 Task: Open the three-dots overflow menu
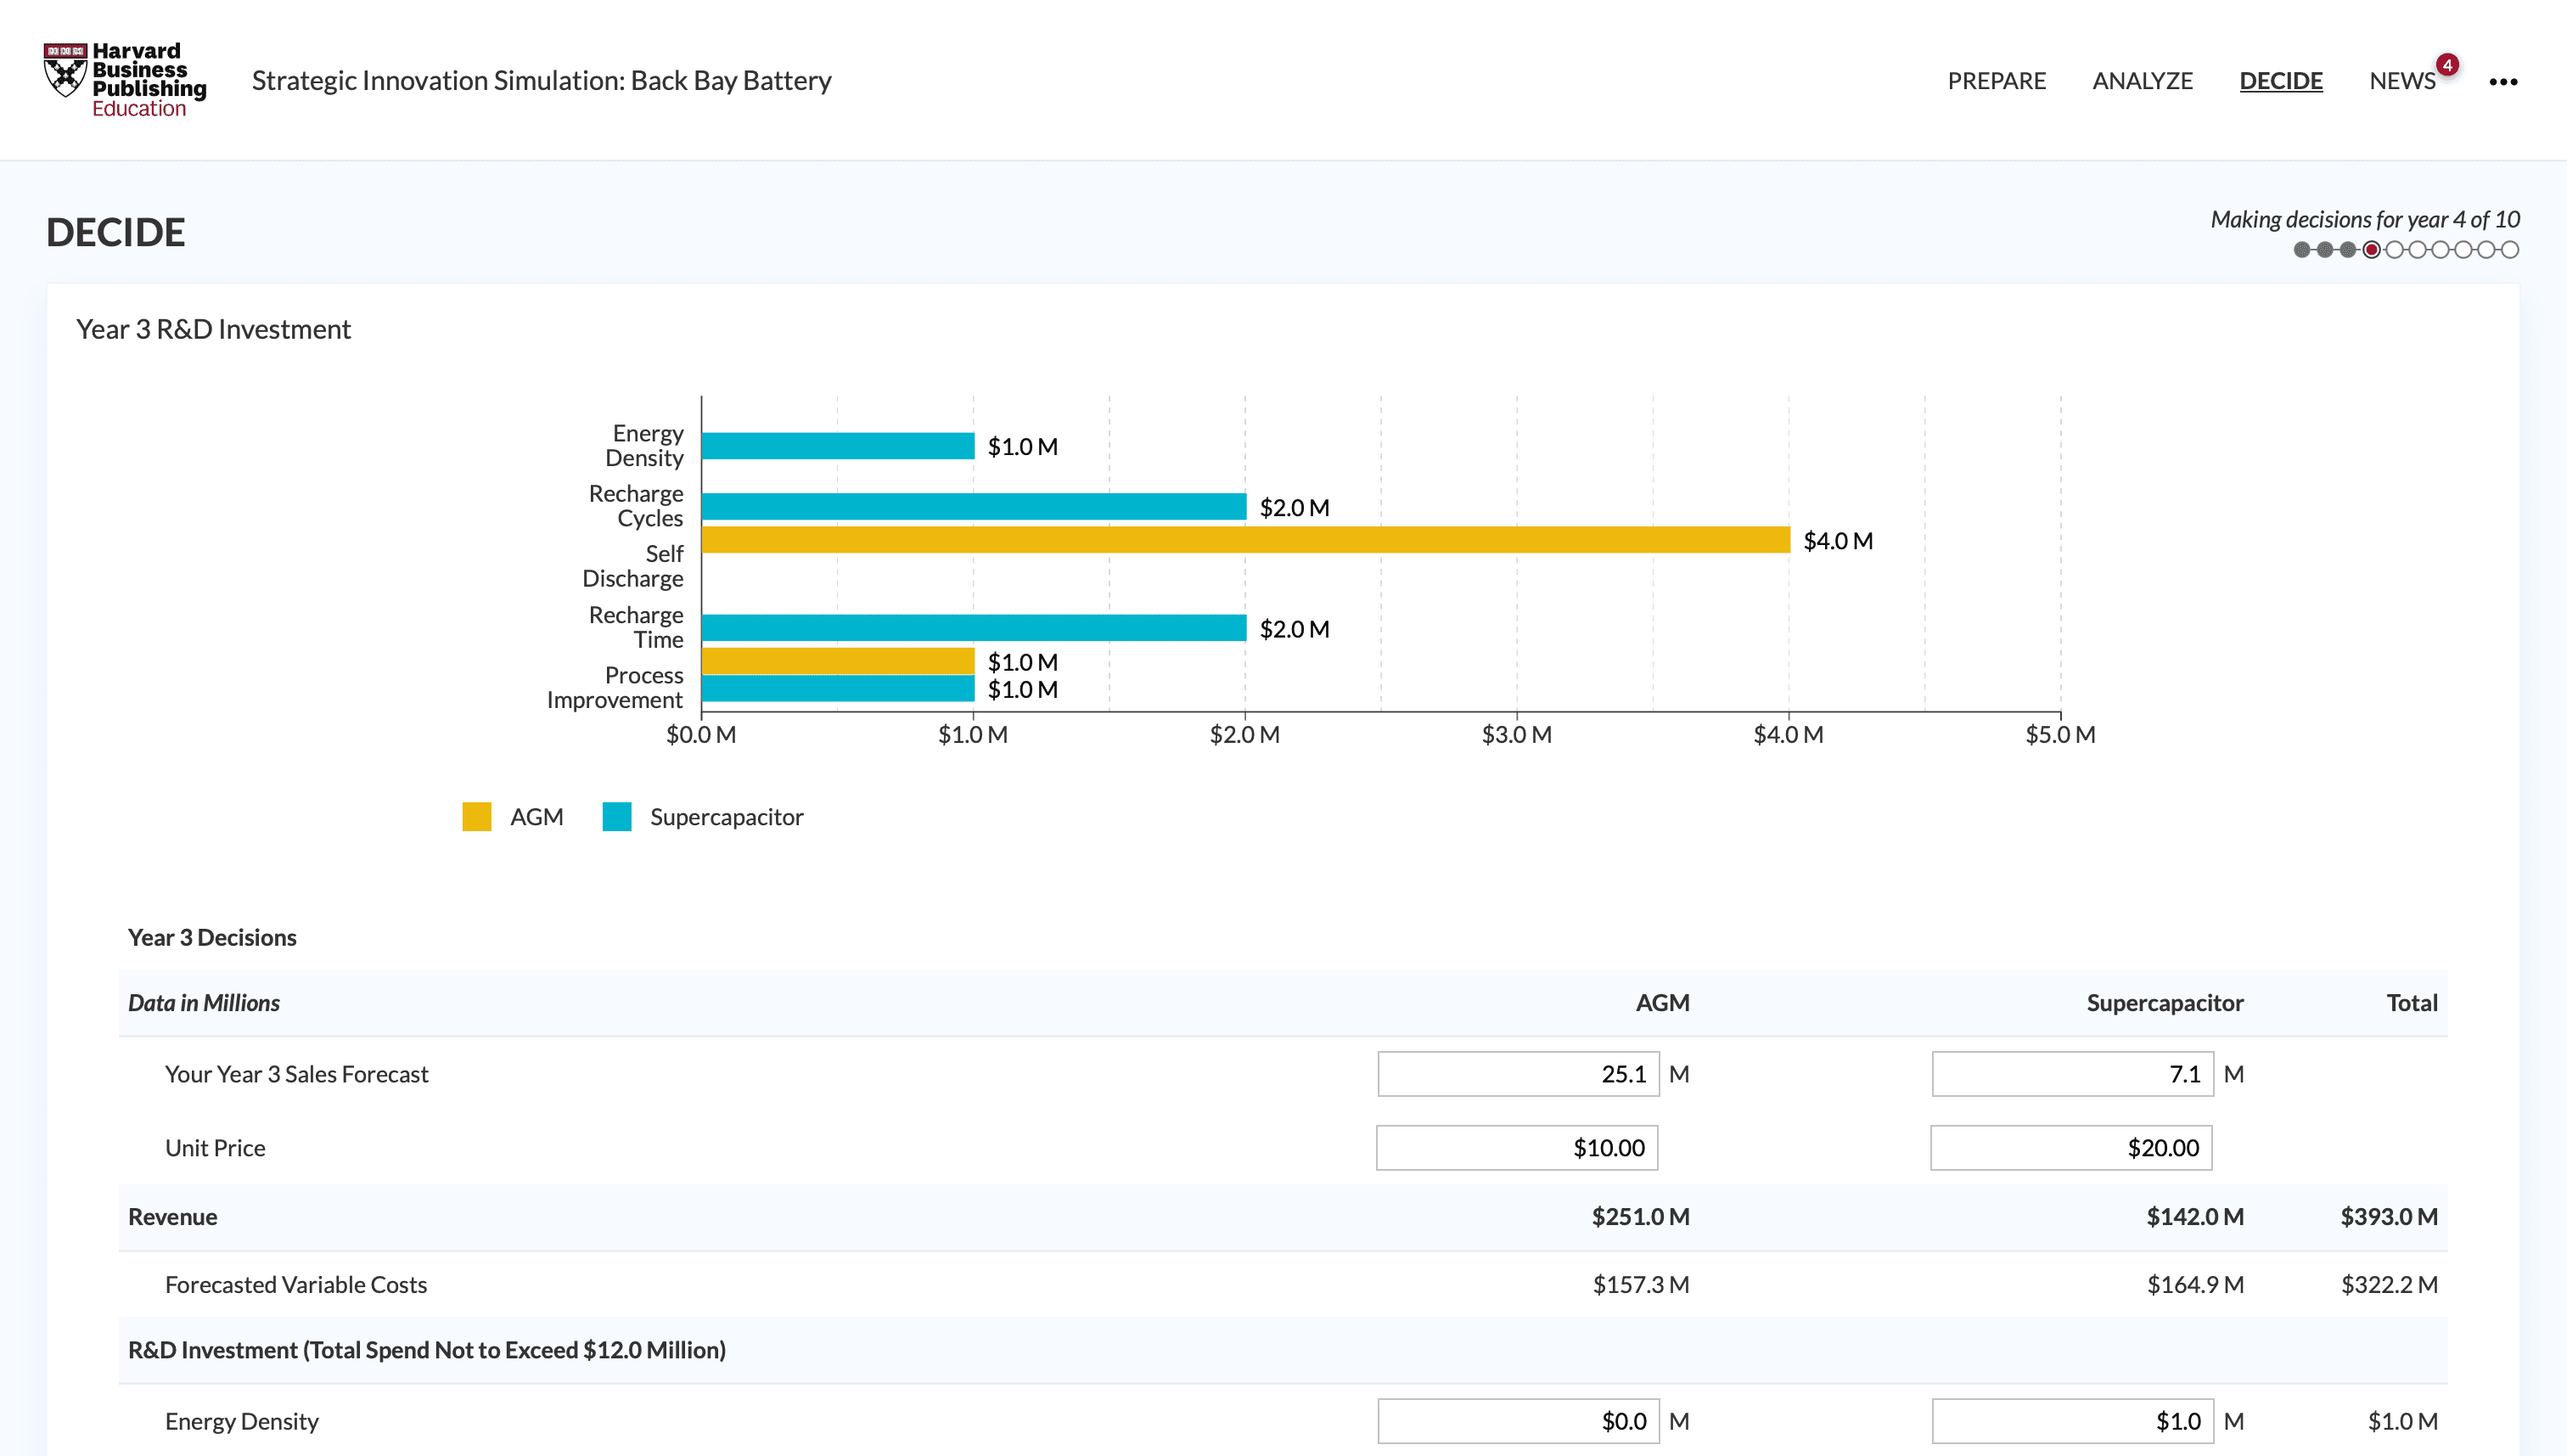(2502, 81)
